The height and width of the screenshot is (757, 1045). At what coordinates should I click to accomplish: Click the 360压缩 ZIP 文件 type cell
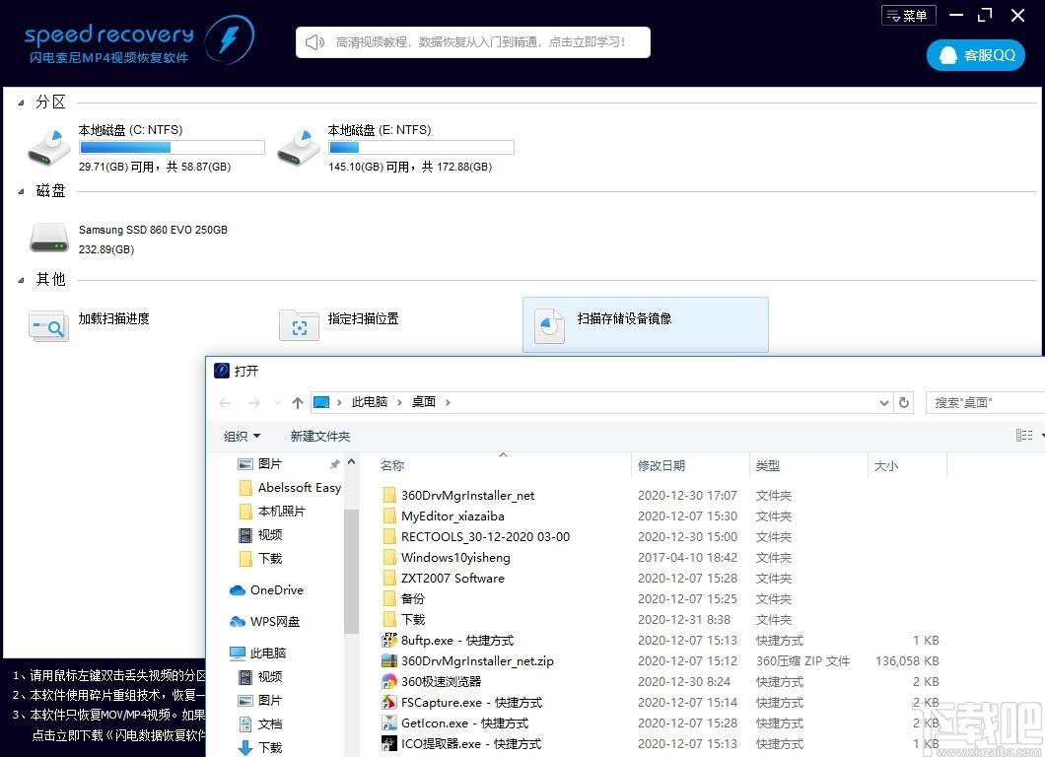pos(802,661)
